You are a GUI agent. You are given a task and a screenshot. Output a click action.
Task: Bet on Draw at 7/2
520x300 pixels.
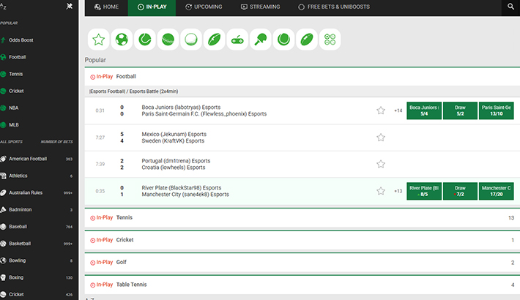[460, 191]
